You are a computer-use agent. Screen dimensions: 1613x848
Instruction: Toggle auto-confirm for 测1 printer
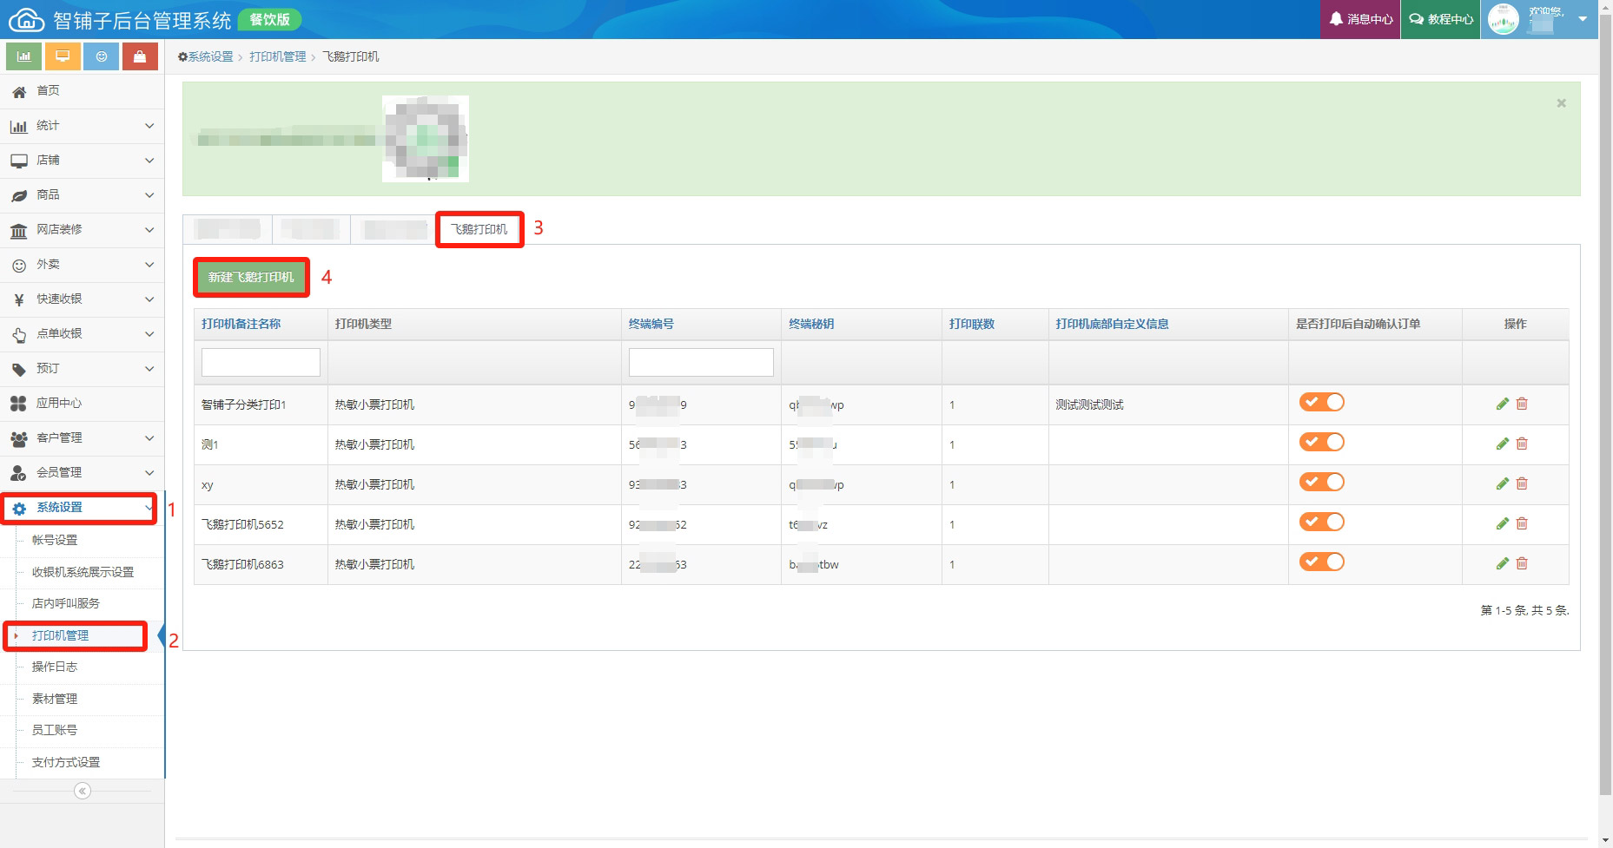click(1321, 442)
